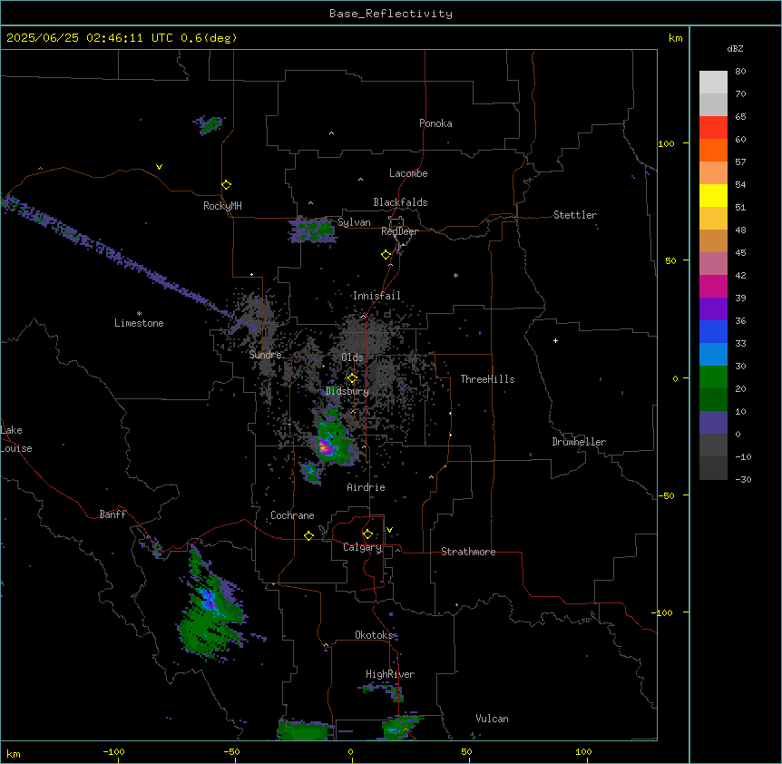The height and width of the screenshot is (764, 782).
Task: Click the Limestone label
Action: 139,323
